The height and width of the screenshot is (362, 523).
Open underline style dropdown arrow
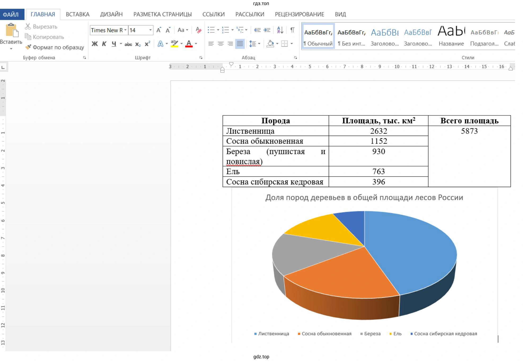point(121,44)
